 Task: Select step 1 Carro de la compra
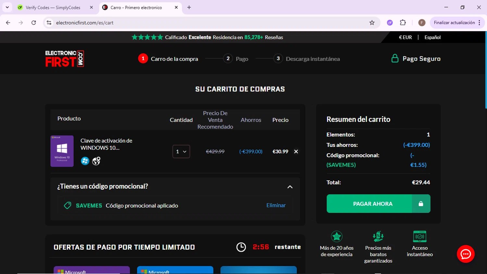pos(168,59)
